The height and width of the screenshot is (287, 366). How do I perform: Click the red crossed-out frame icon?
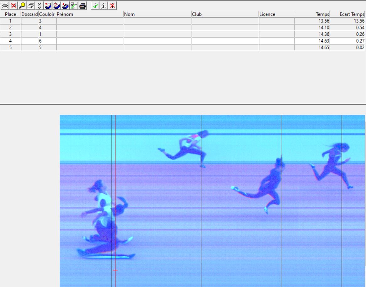coord(13,6)
